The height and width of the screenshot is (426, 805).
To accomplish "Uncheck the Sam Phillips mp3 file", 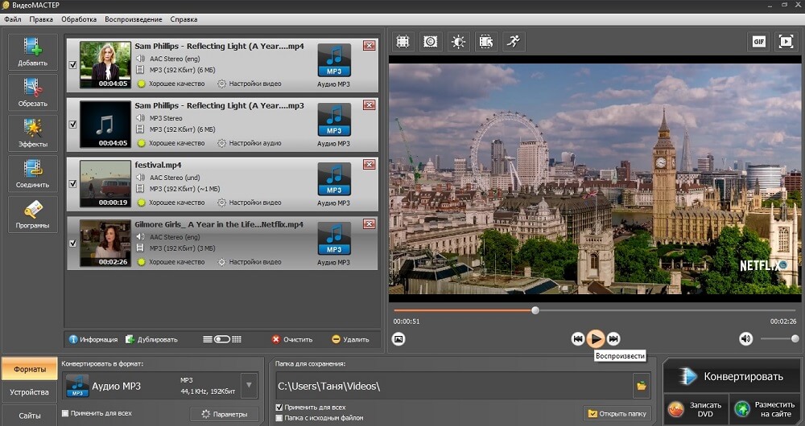I will 73,125.
